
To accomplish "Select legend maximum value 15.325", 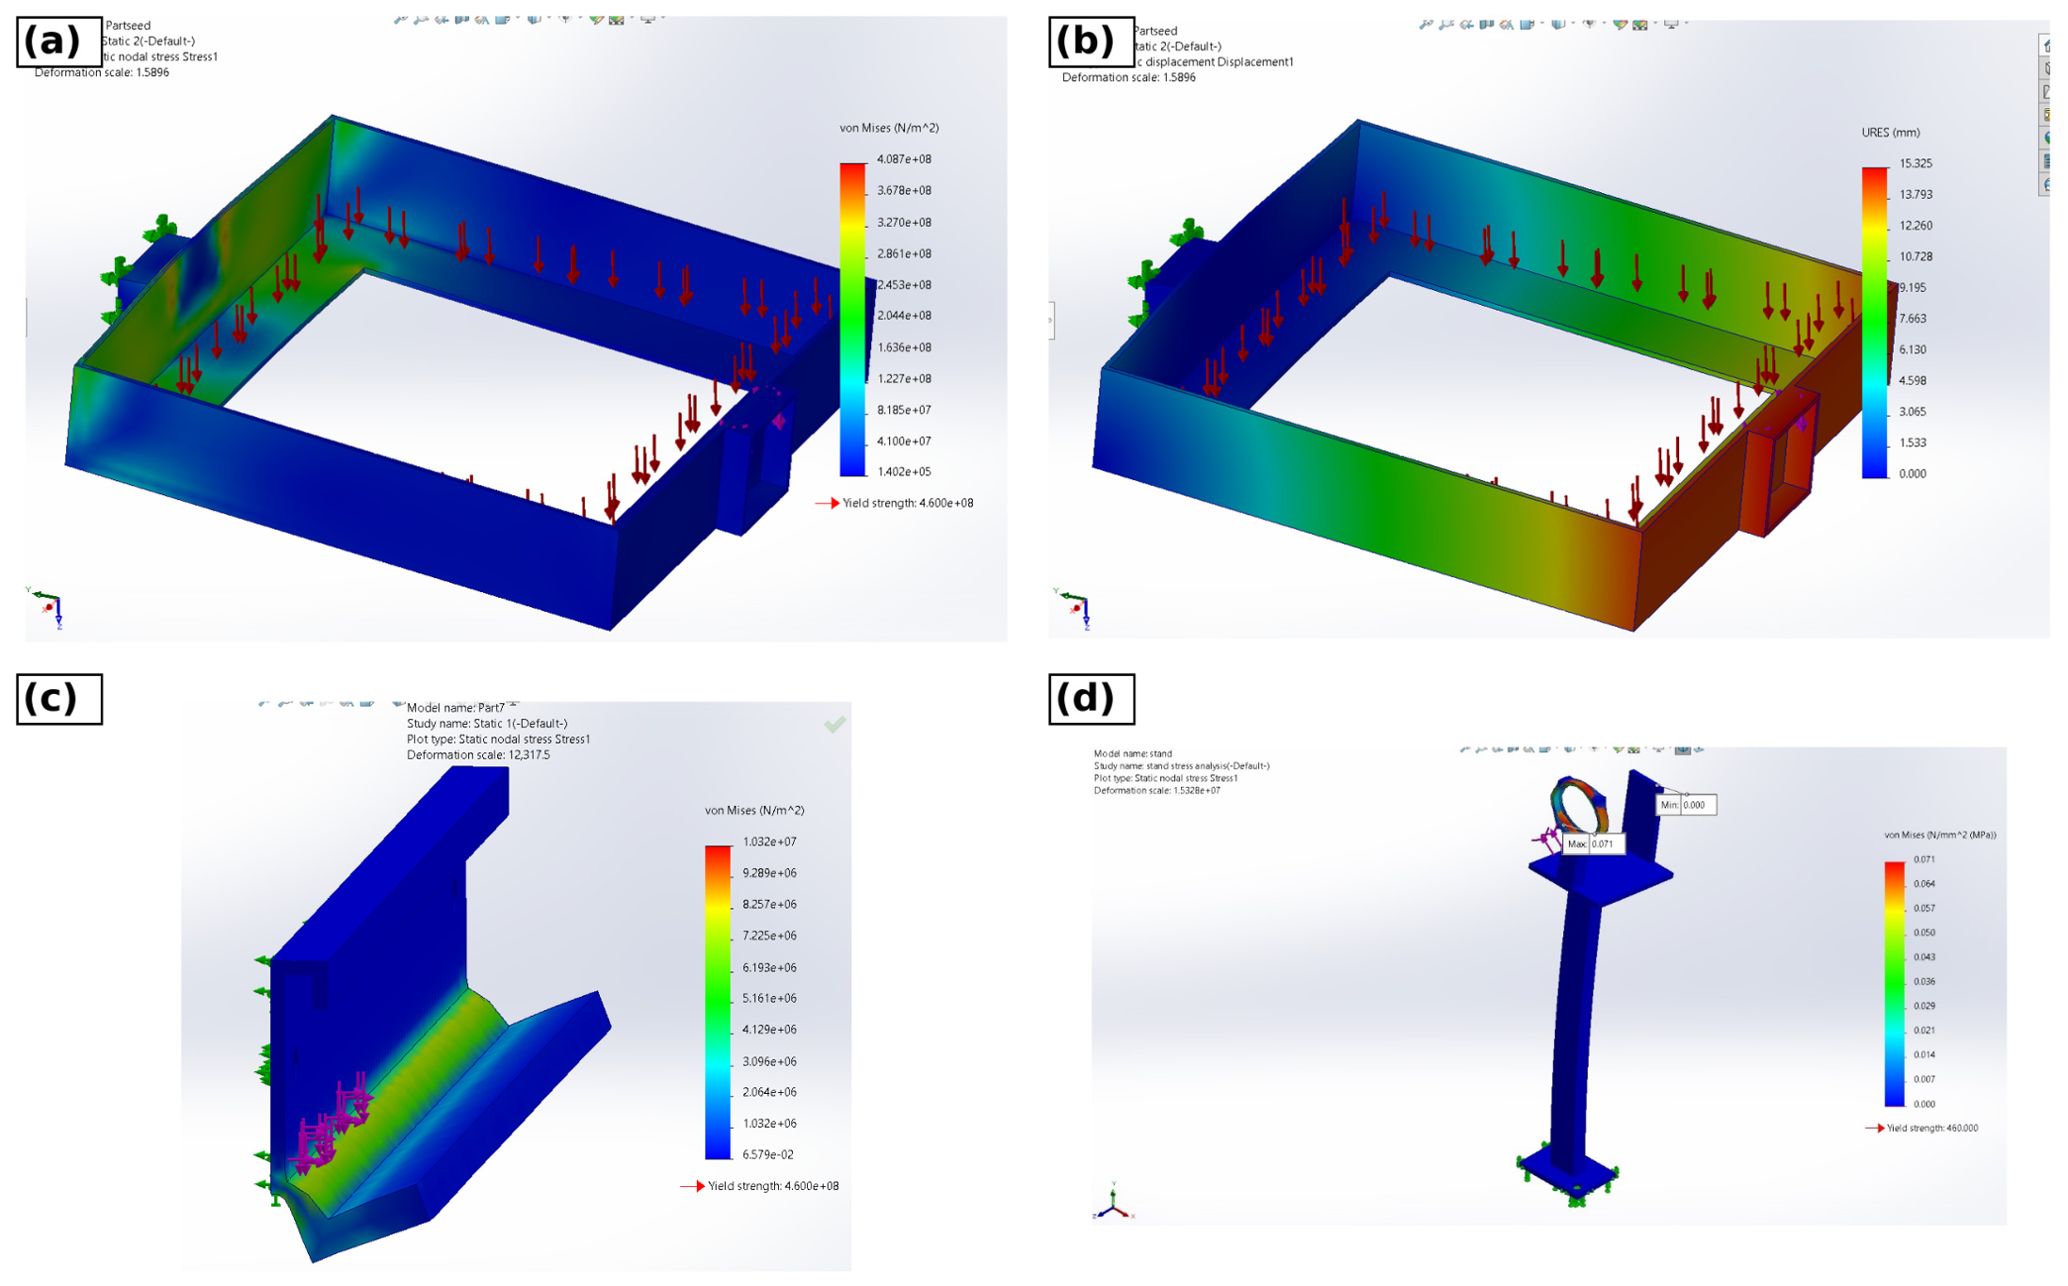I will pyautogui.click(x=1915, y=163).
